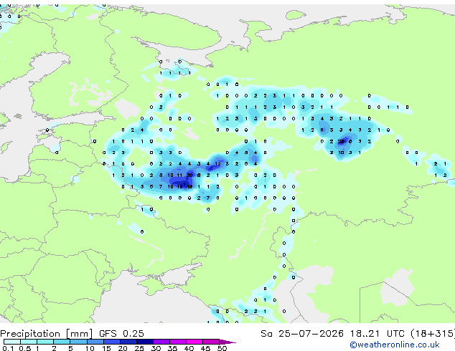Screen dimensions: 455x351
Task: Click the 30–35 mm purple swatch
Action: [161, 342]
